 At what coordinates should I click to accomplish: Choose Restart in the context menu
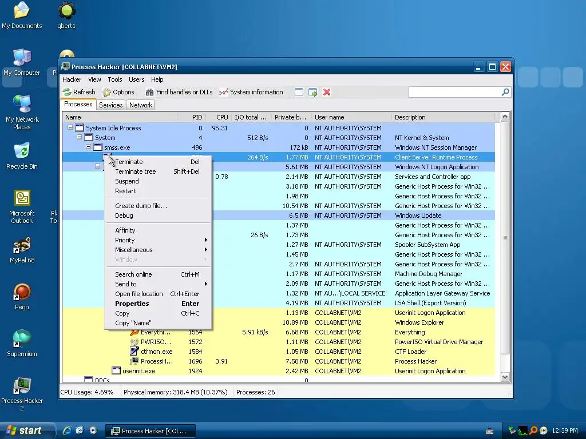[158, 191]
